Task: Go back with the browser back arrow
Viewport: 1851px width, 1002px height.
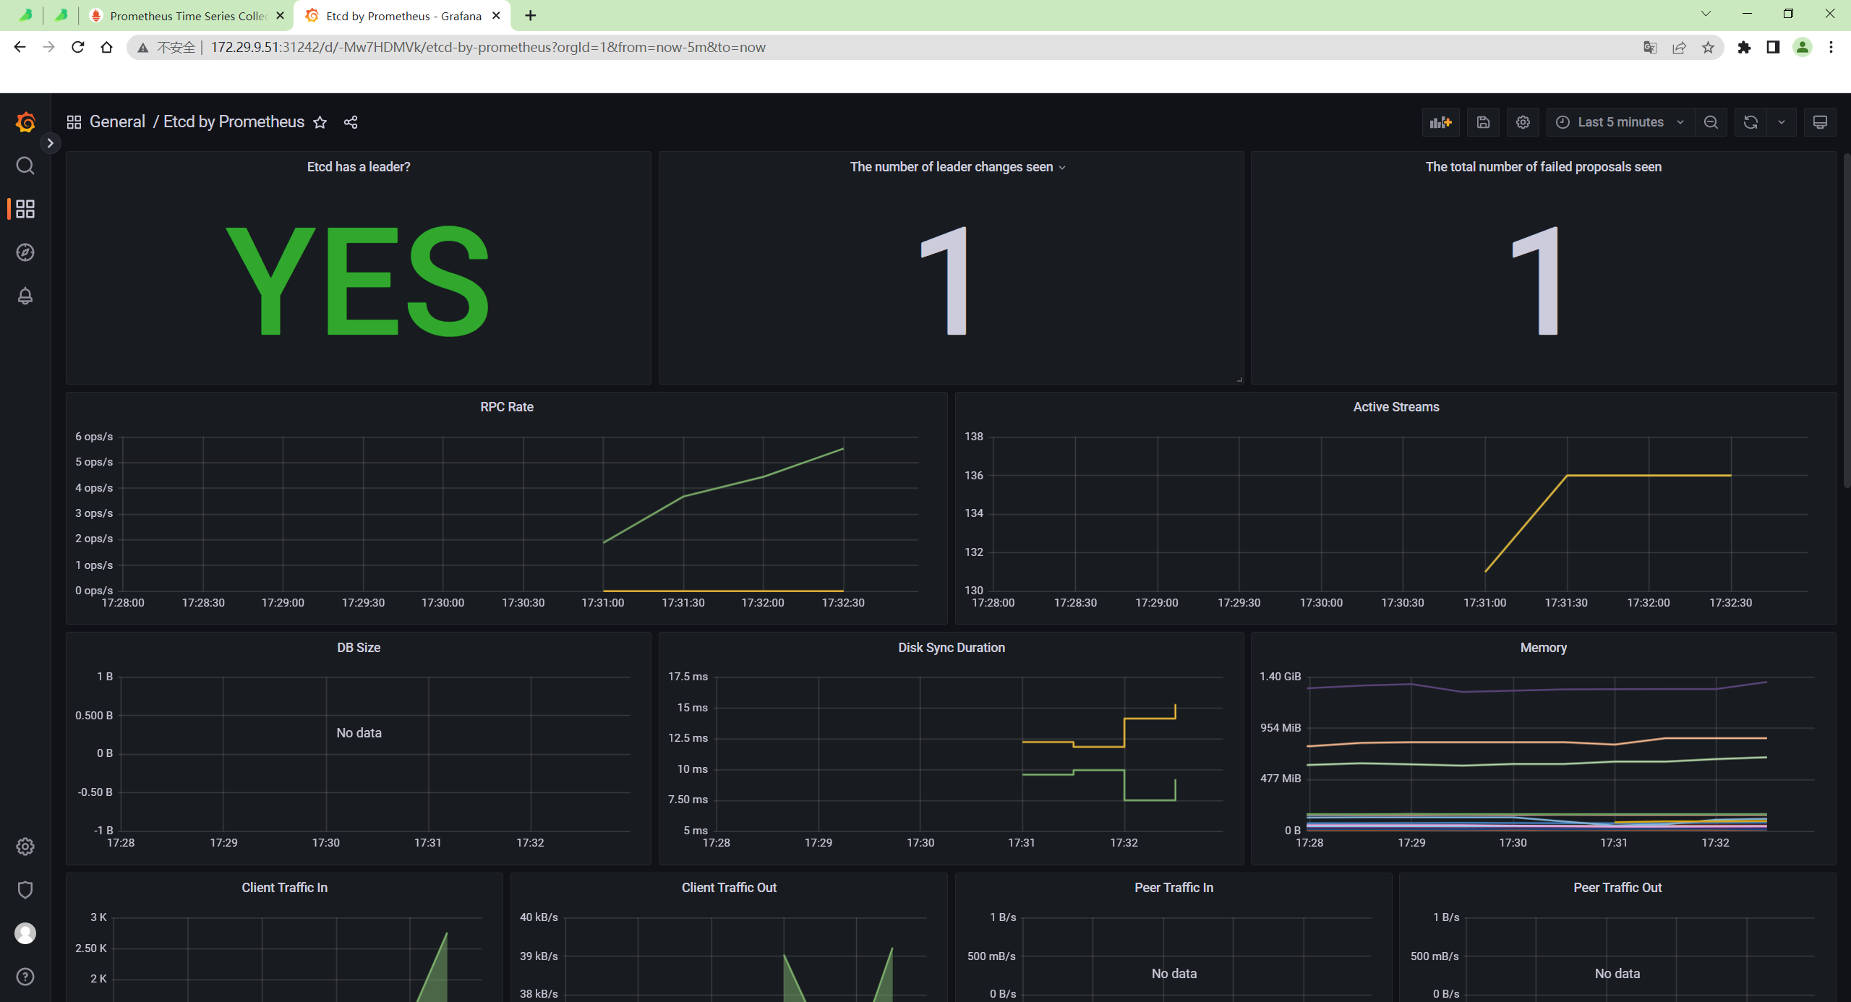Action: 20,47
